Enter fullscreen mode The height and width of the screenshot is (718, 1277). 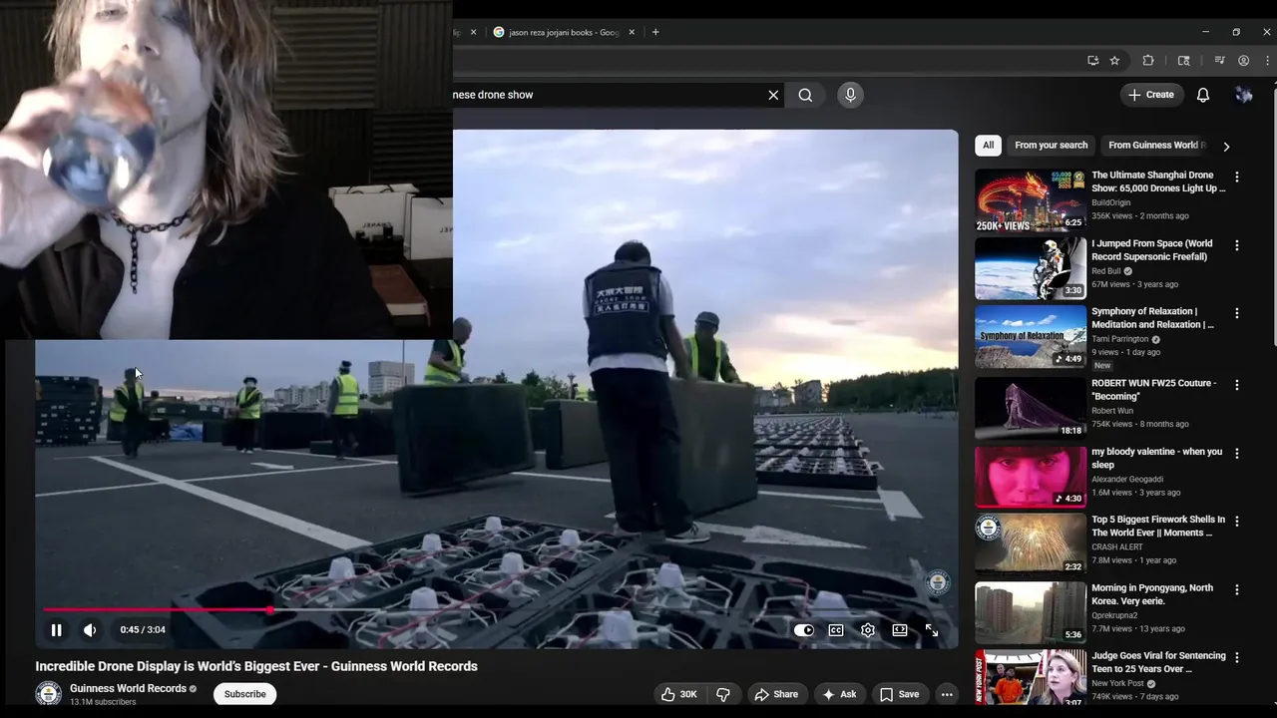(932, 630)
